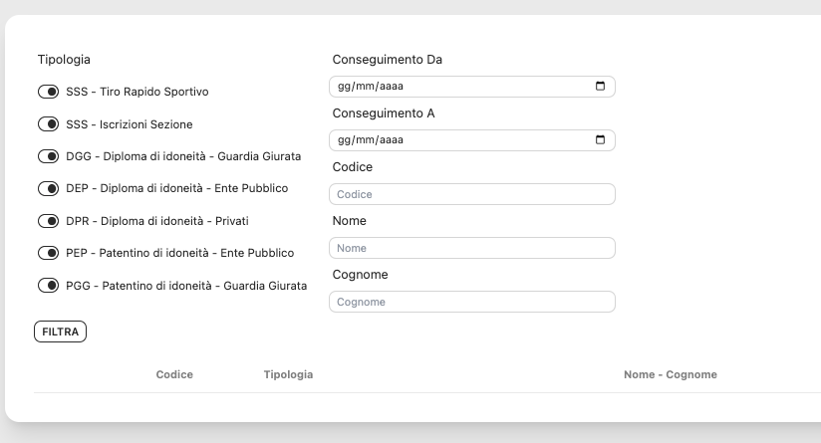Image resolution: width=821 pixels, height=443 pixels.
Task: Toggle SSS - Tiro Rapido Sportivo switch
Action: [48, 93]
